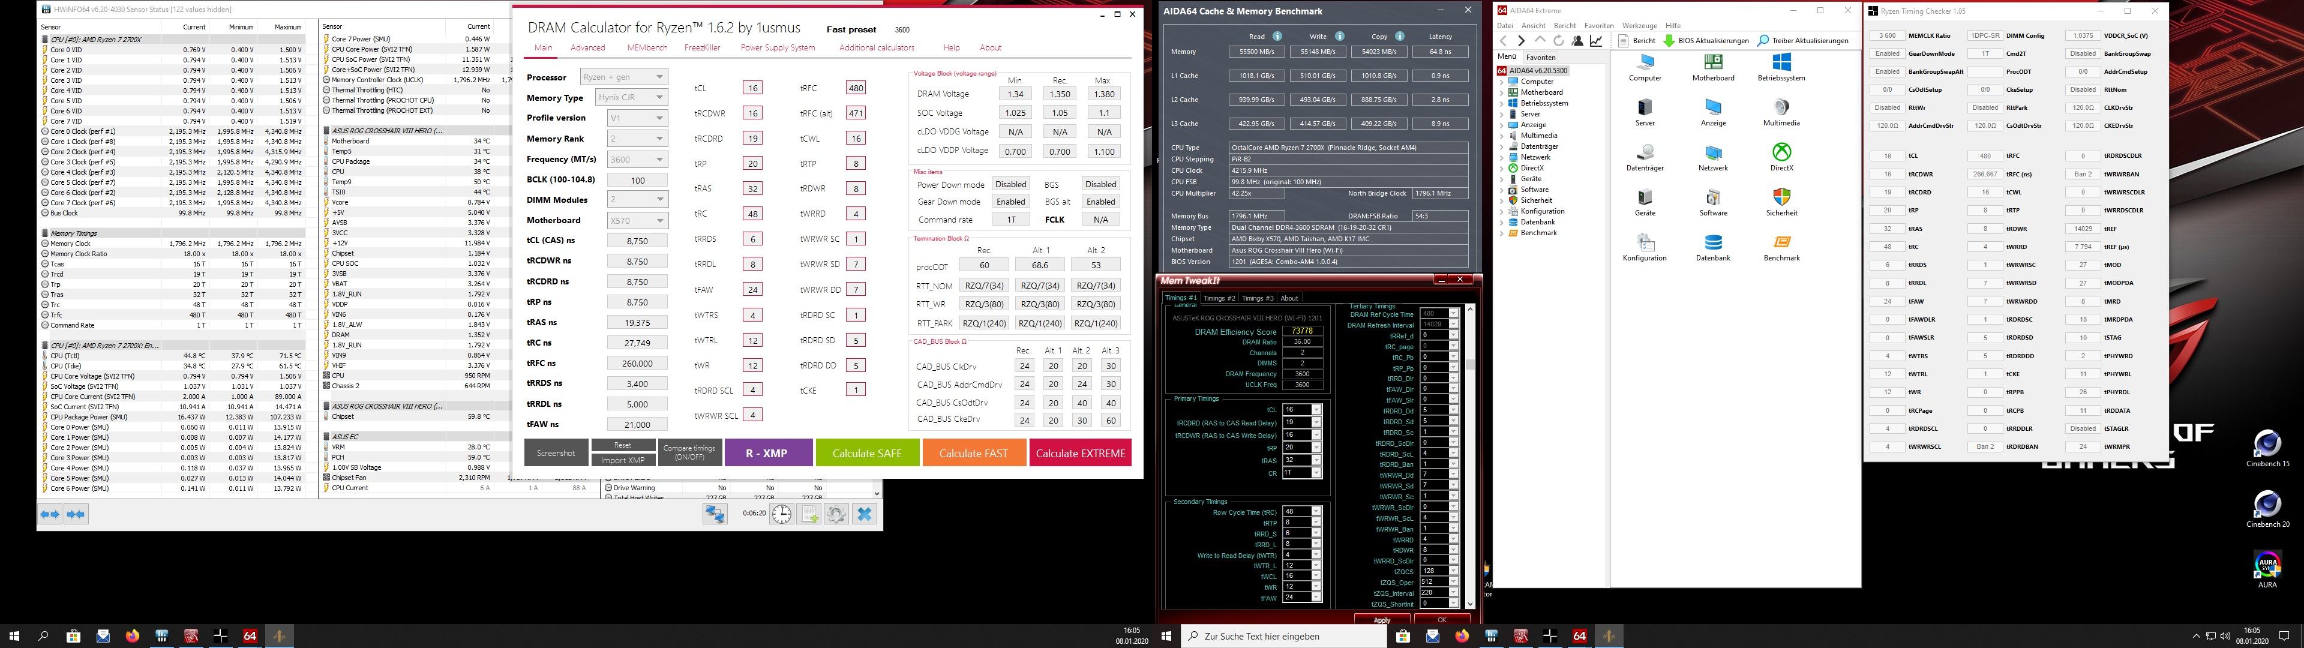Click the Read info icon in AIDA64 benchmark

point(1276,37)
